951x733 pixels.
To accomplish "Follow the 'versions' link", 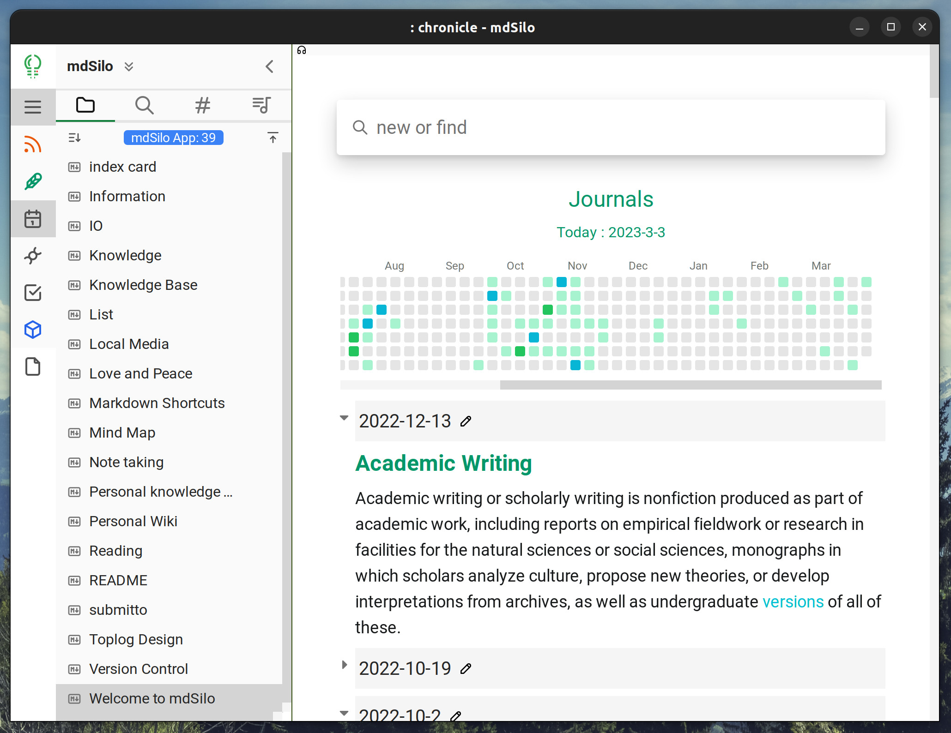I will click(x=793, y=602).
